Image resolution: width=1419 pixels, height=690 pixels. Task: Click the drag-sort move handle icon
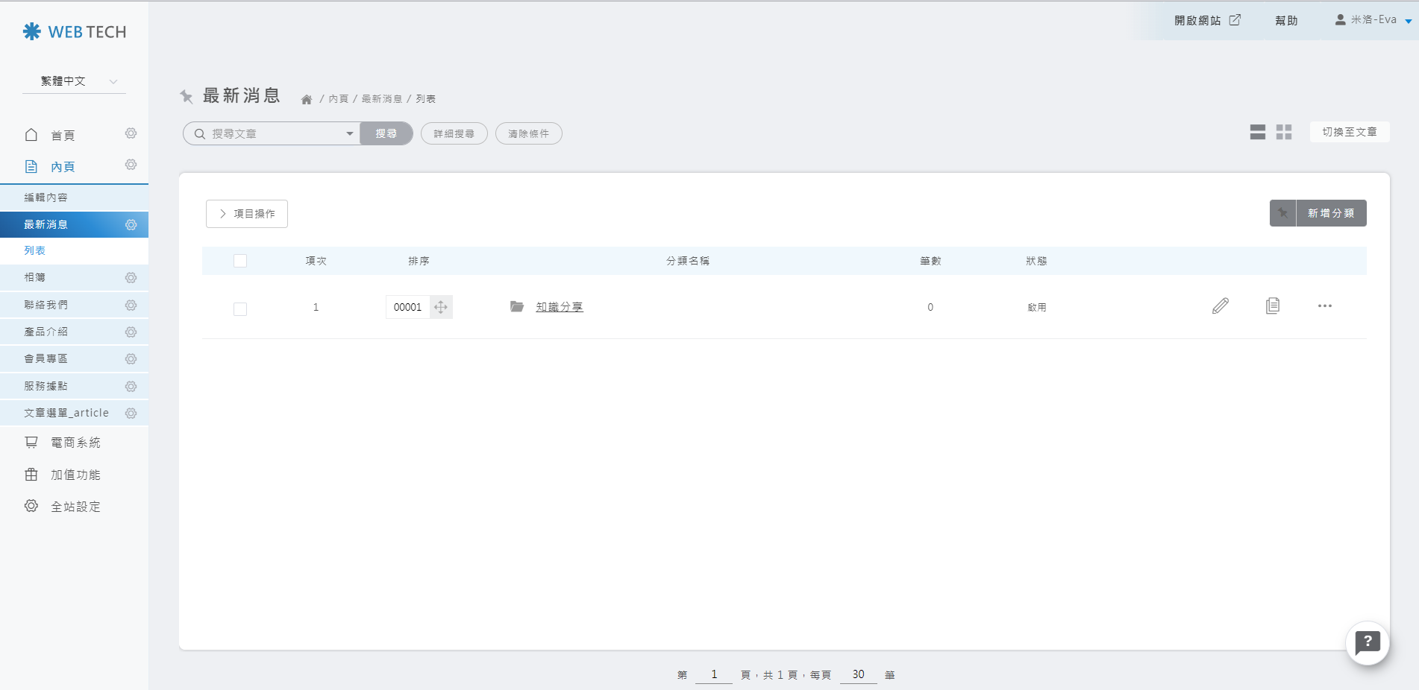coord(441,307)
